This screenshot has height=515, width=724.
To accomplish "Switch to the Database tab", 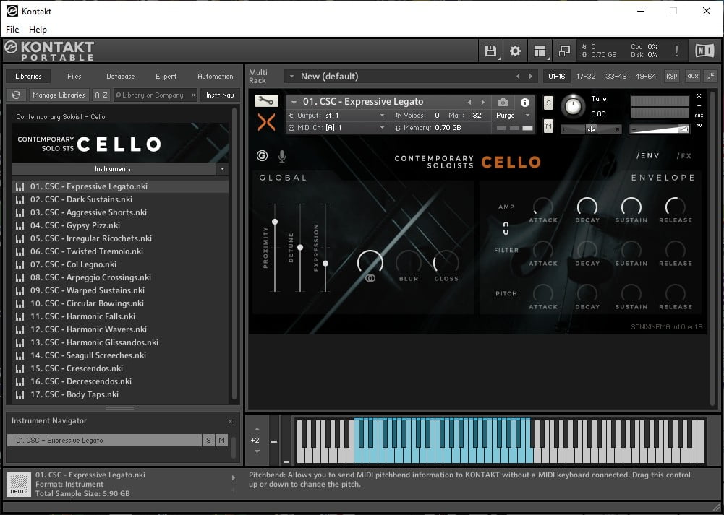I will pyautogui.click(x=121, y=77).
